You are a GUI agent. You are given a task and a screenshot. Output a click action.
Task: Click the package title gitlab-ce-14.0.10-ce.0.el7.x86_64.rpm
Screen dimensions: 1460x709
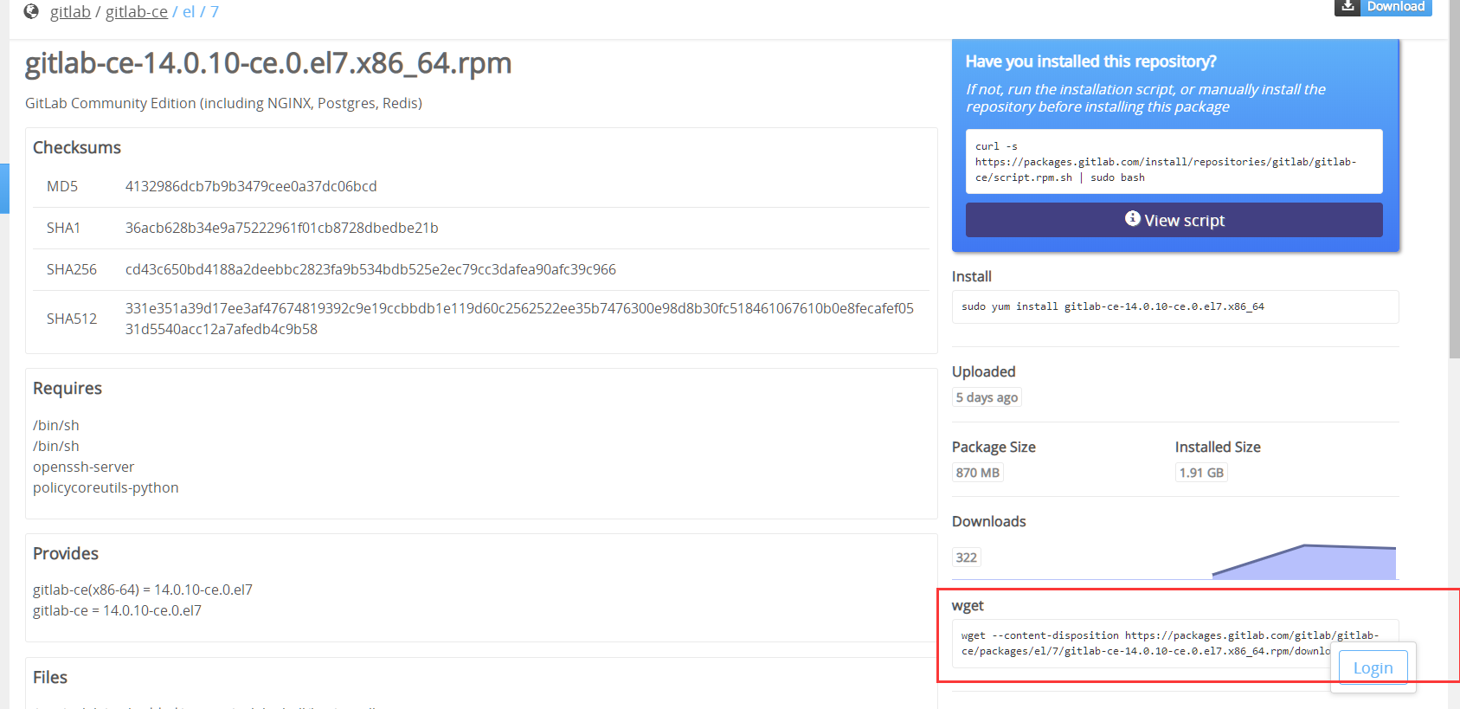click(268, 63)
